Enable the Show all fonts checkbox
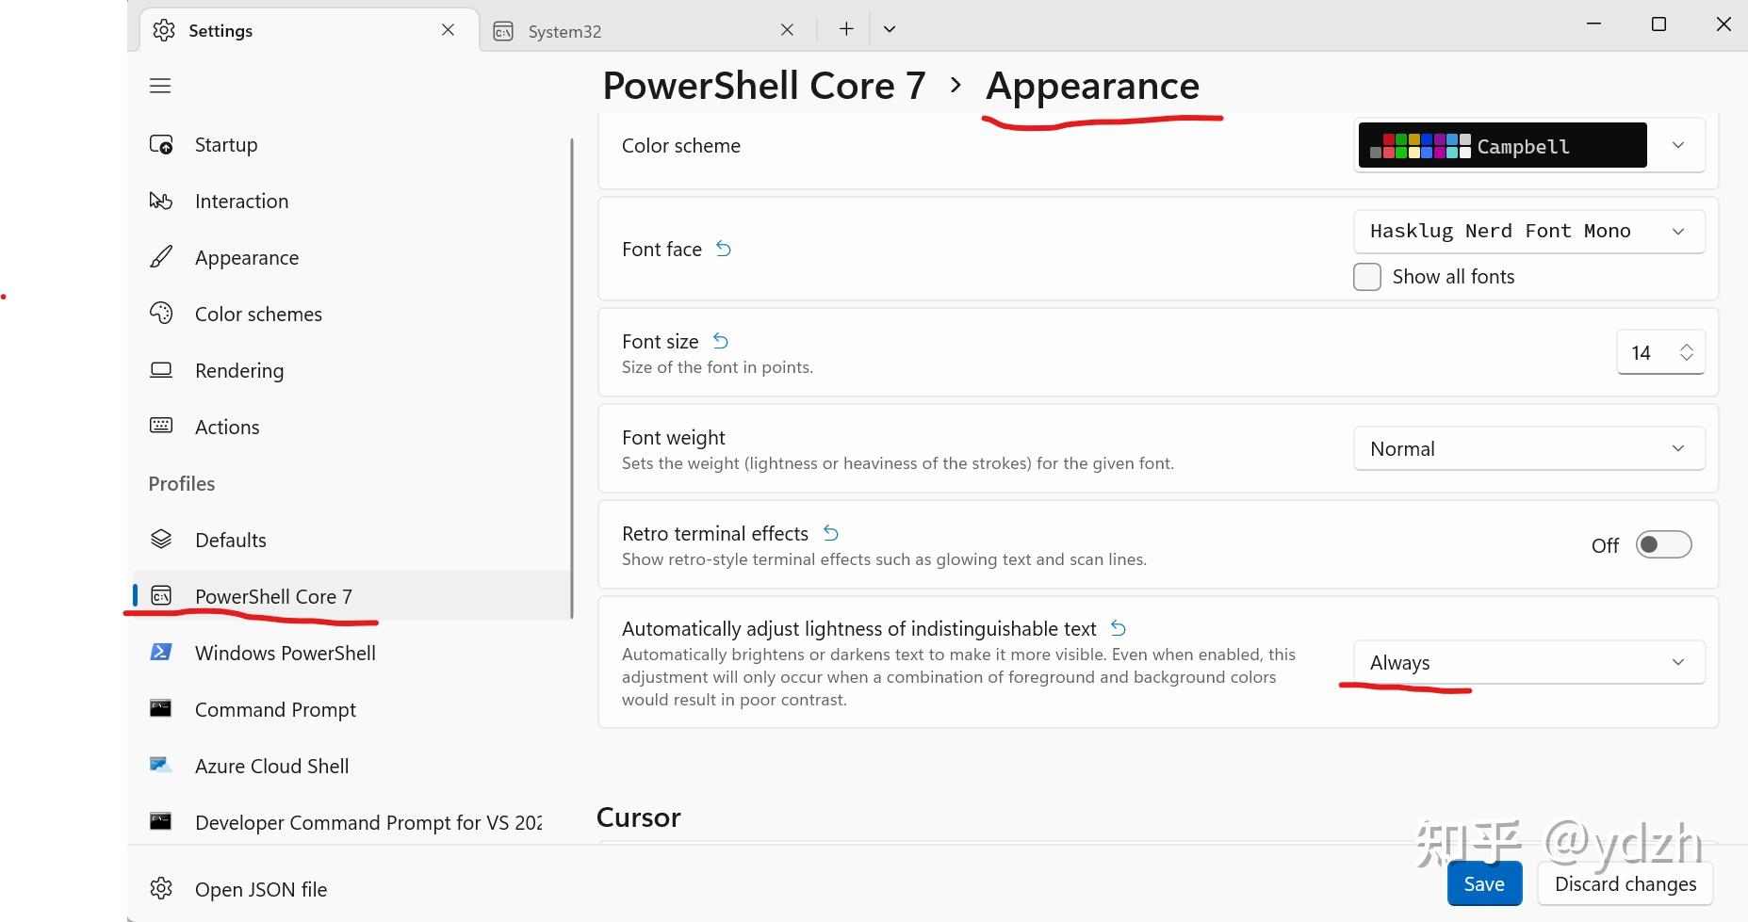The image size is (1748, 922). click(x=1366, y=276)
